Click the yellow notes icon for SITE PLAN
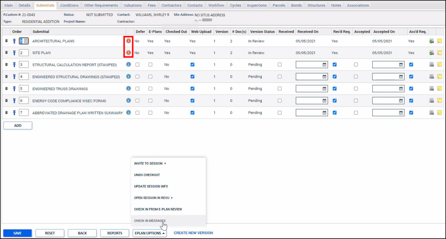The width and height of the screenshot is (446, 239). click(x=440, y=53)
